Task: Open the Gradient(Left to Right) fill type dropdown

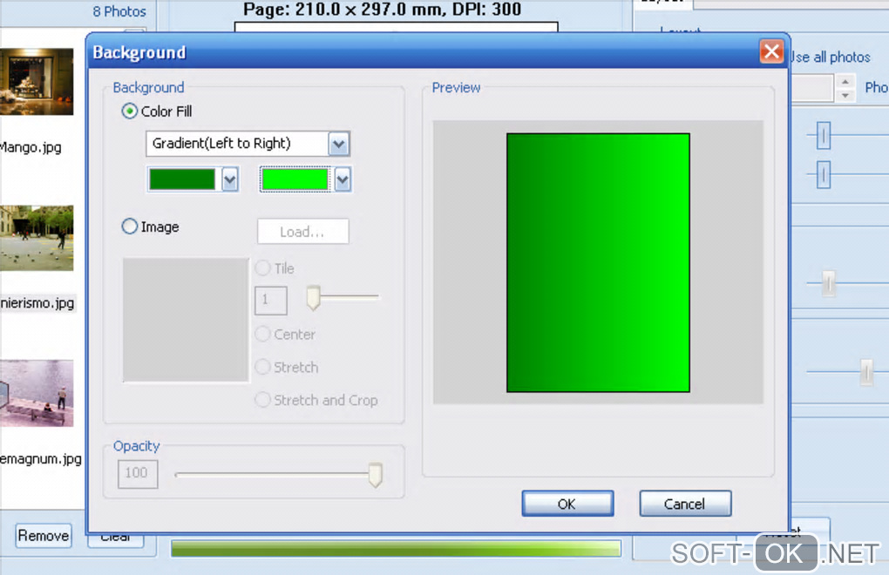Action: pos(339,144)
